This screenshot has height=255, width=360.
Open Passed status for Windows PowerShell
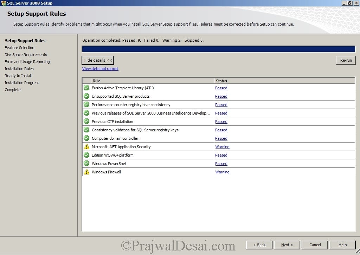[221, 164]
